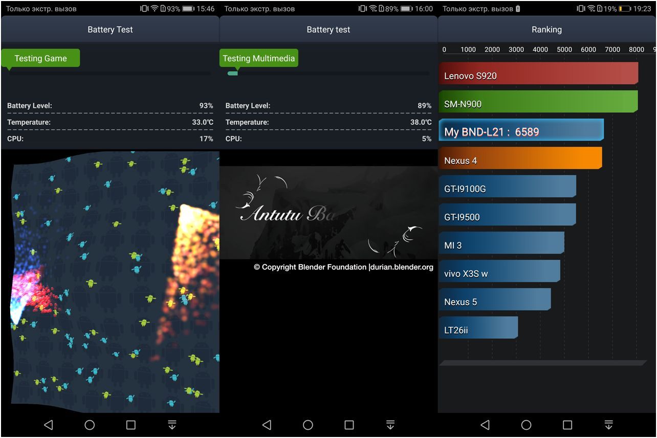Tap back arrow on Testing Game screen
The height and width of the screenshot is (438, 657).
point(49,425)
